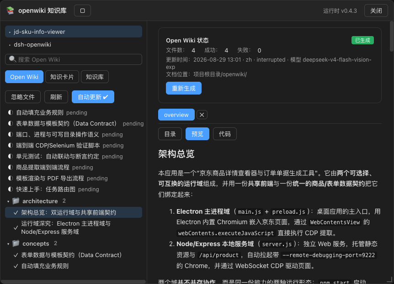
Task: Click 忽略文件 button
Action: (x=23, y=97)
